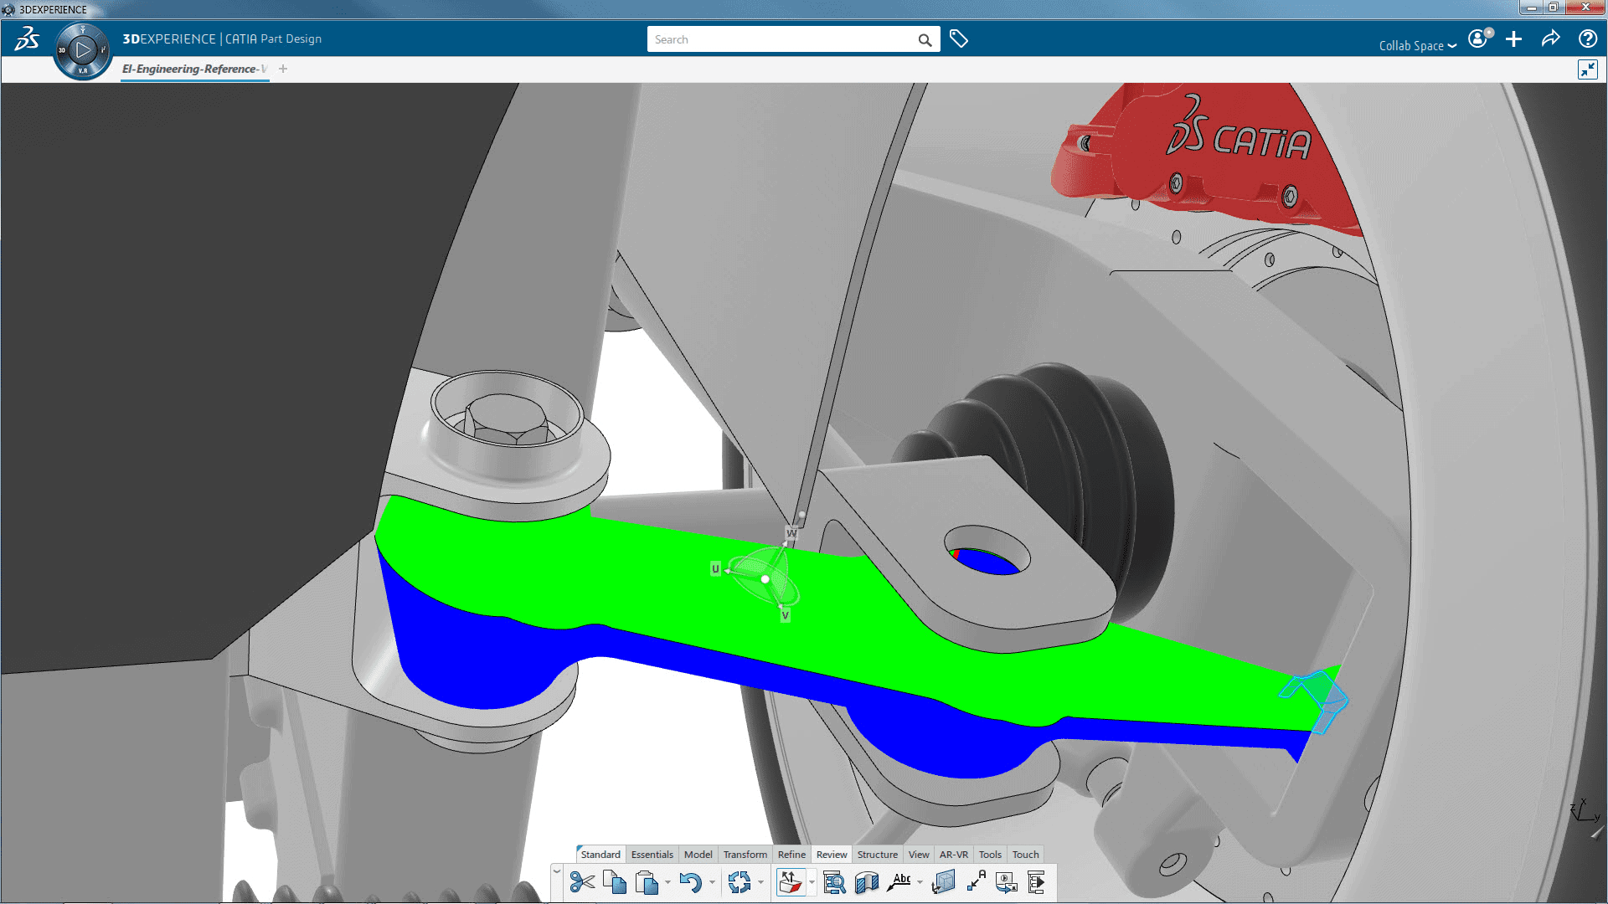The width and height of the screenshot is (1608, 904).
Task: Open the Touch tab
Action: (x=1025, y=855)
